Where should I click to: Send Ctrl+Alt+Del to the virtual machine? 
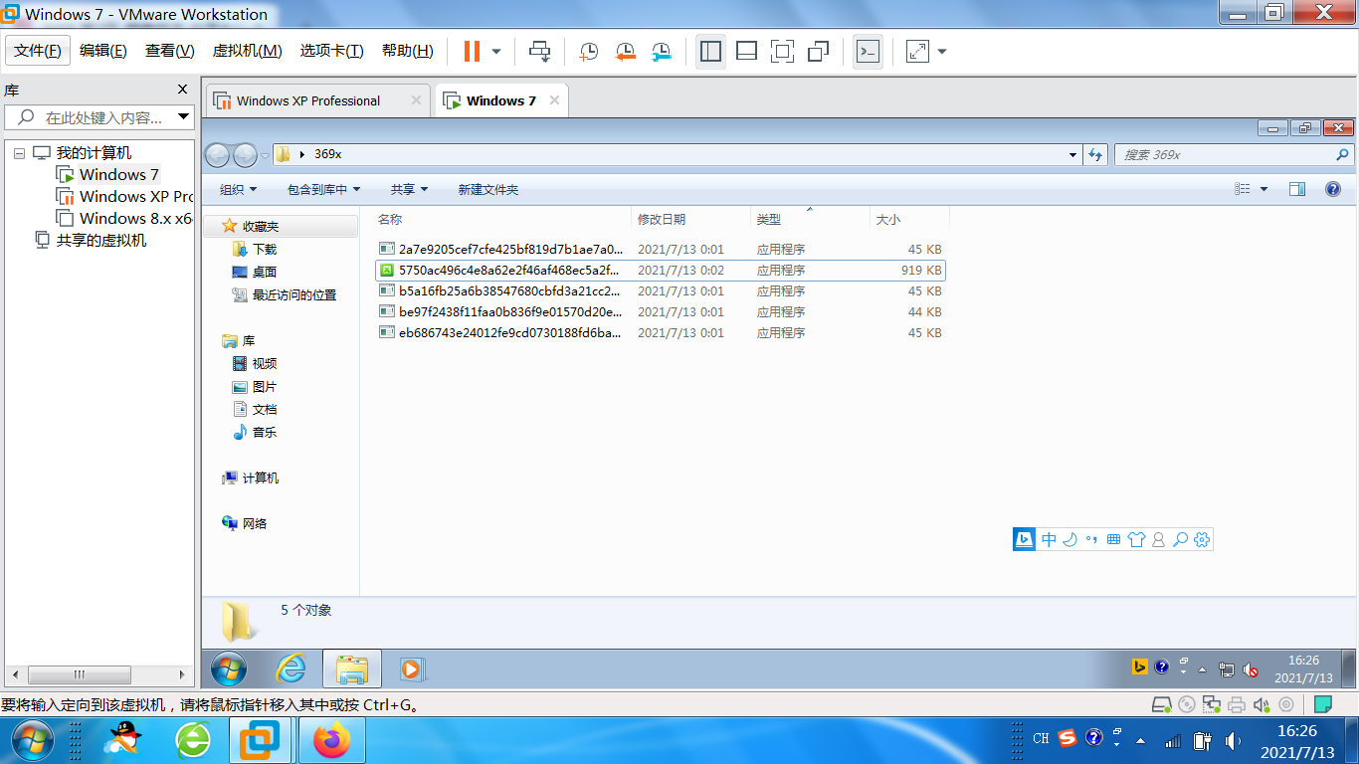(540, 51)
